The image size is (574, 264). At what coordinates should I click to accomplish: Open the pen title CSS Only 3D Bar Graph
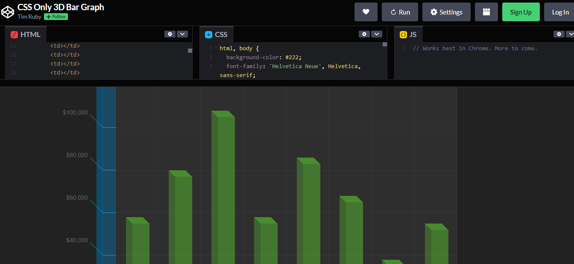[x=61, y=7]
